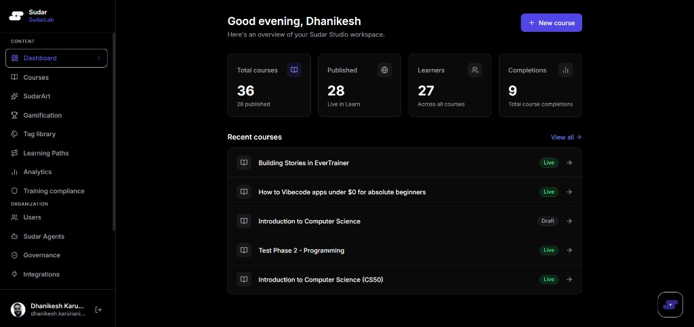Open Analytics from the sidebar
694x327 pixels.
click(56, 172)
